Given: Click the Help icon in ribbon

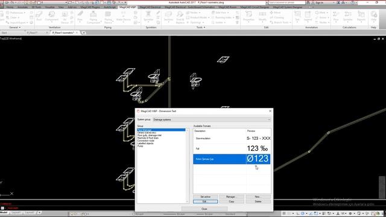Looking at the screenshot, I should coord(374,16).
